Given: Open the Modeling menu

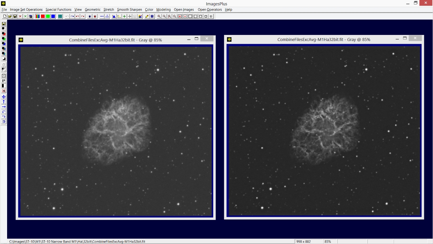Looking at the screenshot, I should (x=163, y=9).
